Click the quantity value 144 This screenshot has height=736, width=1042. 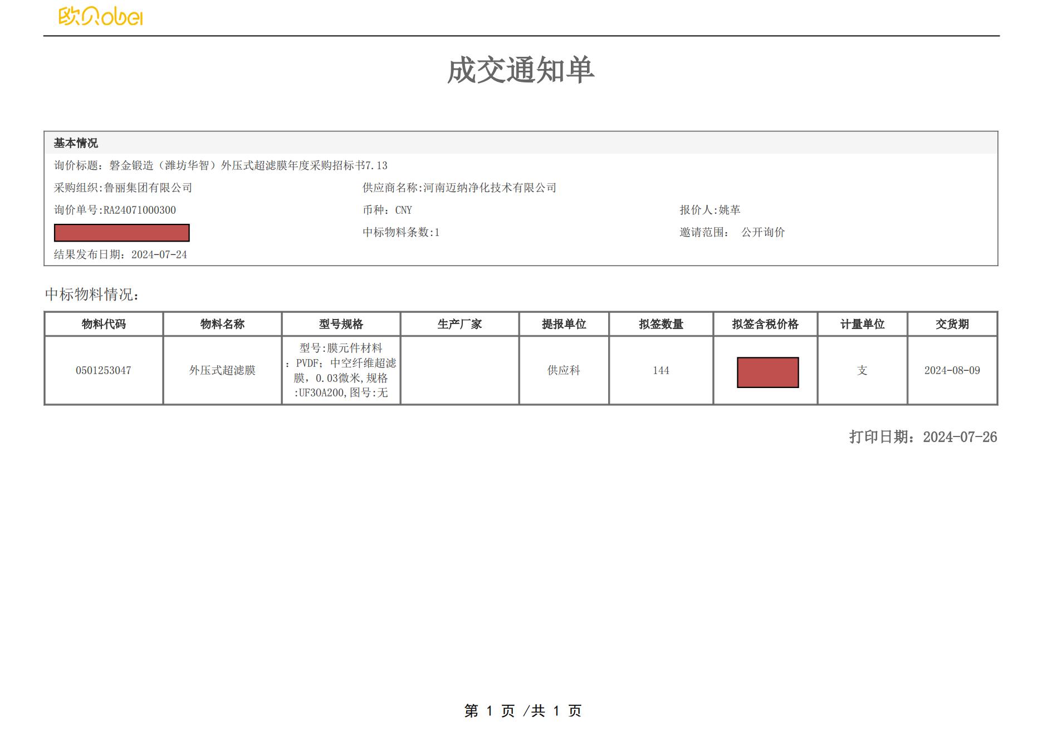pyautogui.click(x=661, y=370)
